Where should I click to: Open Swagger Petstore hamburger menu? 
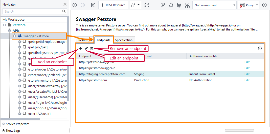(63, 36)
